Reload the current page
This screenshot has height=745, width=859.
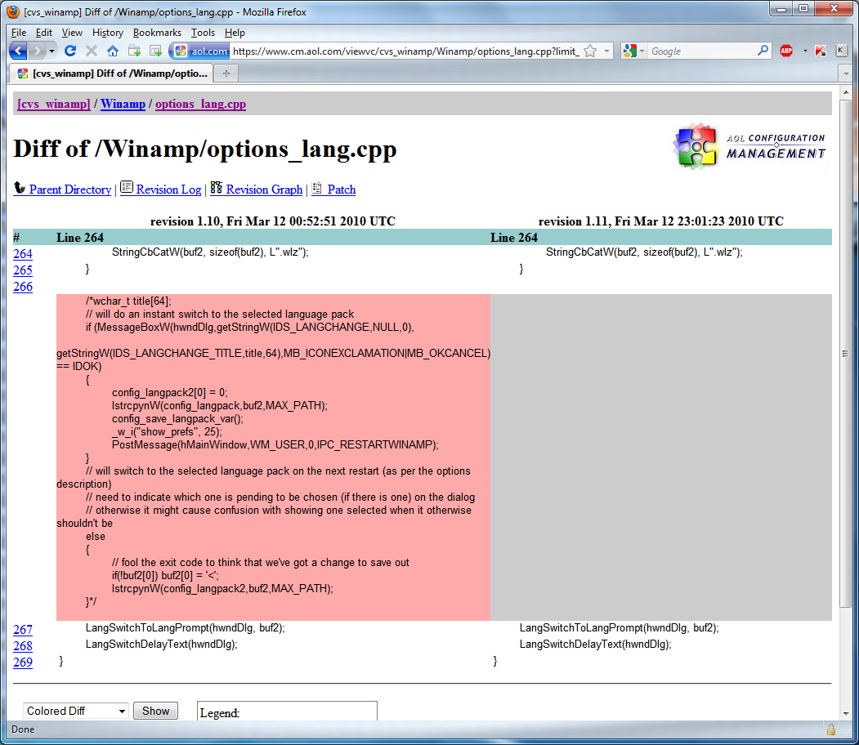point(70,51)
